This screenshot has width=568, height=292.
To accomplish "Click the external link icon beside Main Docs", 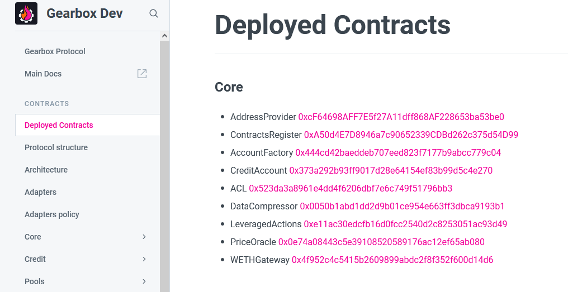I will coord(142,74).
